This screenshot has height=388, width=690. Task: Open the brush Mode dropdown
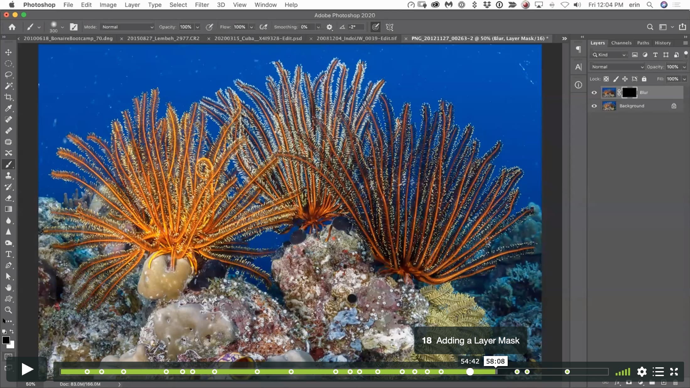click(127, 27)
